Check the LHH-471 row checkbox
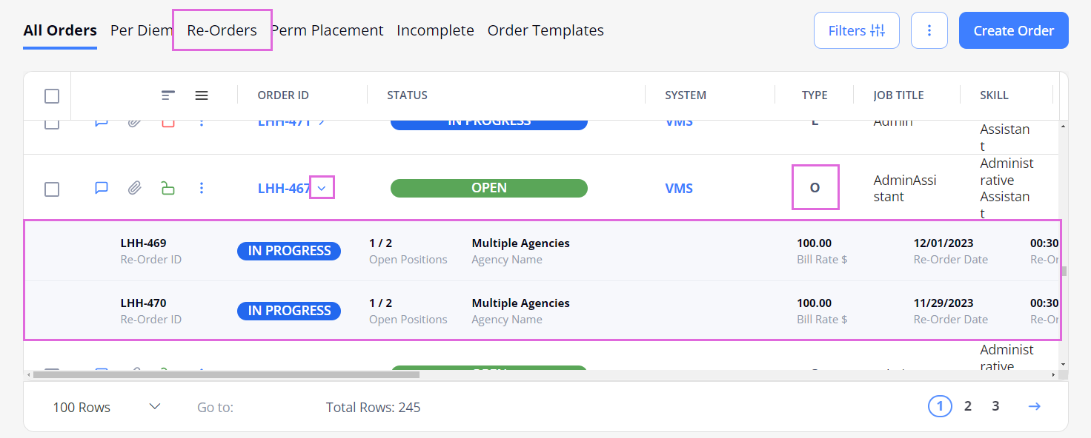The image size is (1091, 438). (x=52, y=124)
